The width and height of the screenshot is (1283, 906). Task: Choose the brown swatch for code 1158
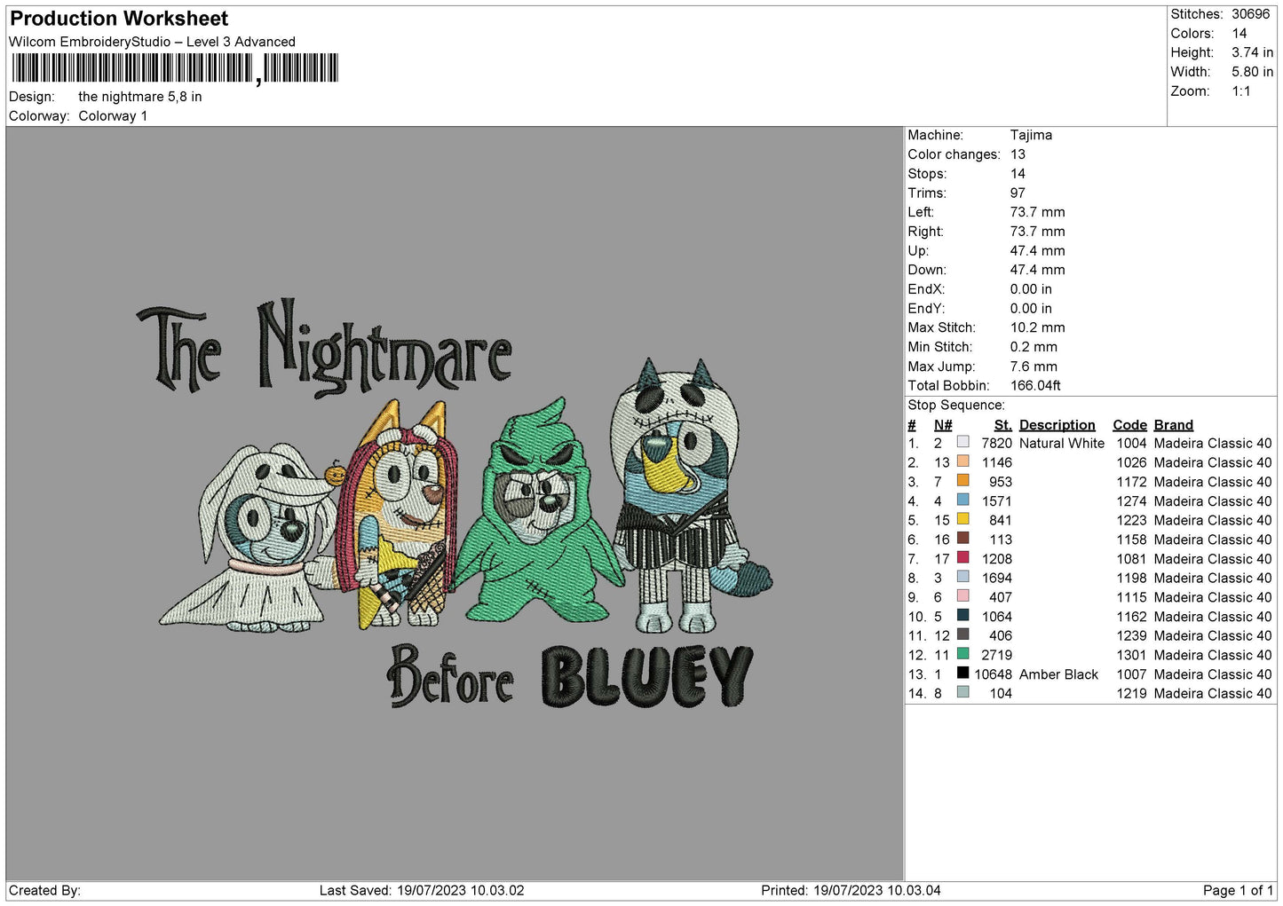[x=962, y=539]
